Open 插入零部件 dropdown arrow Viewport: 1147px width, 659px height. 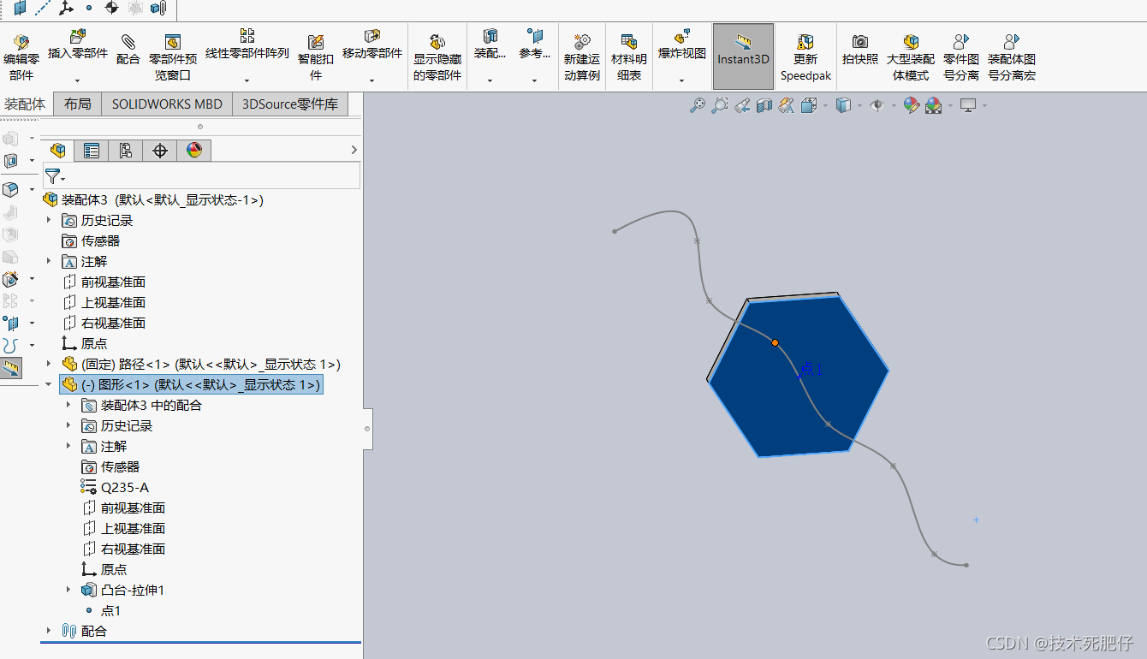point(78,80)
